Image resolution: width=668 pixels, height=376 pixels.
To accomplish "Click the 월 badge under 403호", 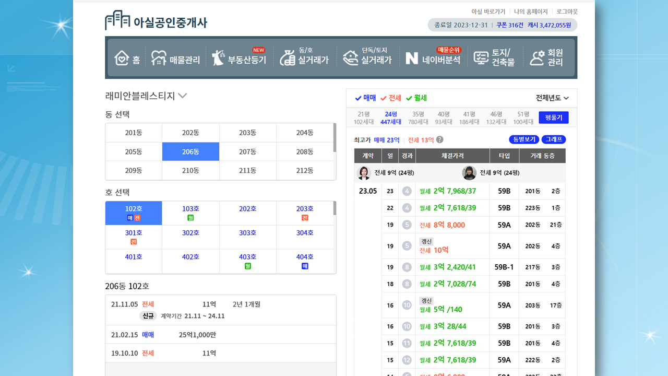I will click(248, 266).
